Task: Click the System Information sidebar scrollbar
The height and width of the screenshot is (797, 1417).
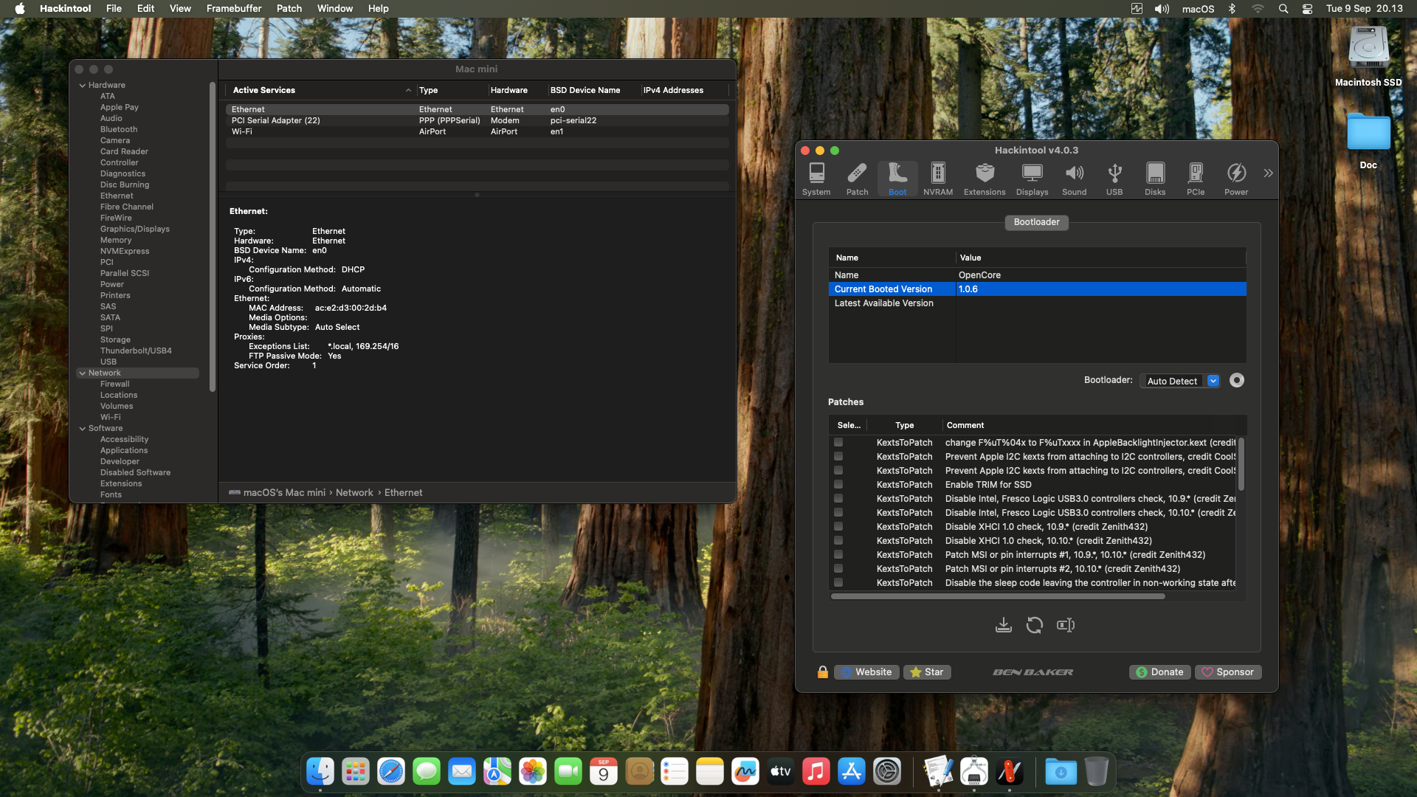Action: click(213, 236)
